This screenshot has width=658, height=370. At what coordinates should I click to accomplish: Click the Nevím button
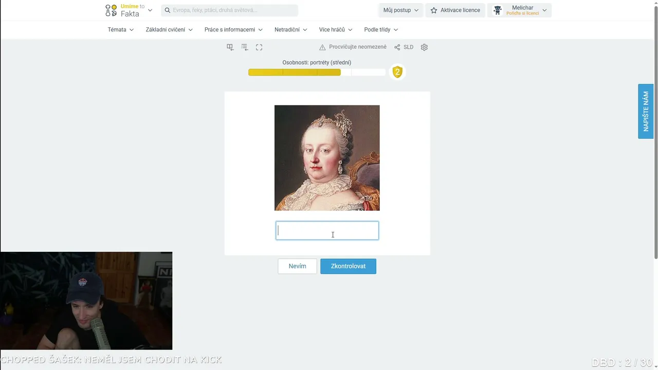tap(297, 266)
